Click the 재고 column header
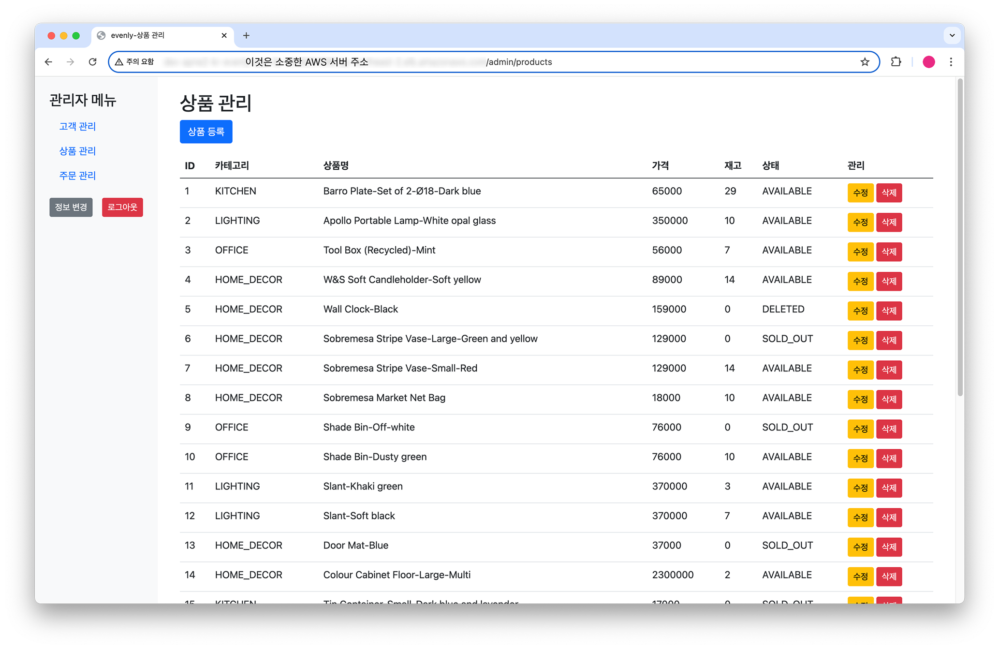 (x=733, y=165)
